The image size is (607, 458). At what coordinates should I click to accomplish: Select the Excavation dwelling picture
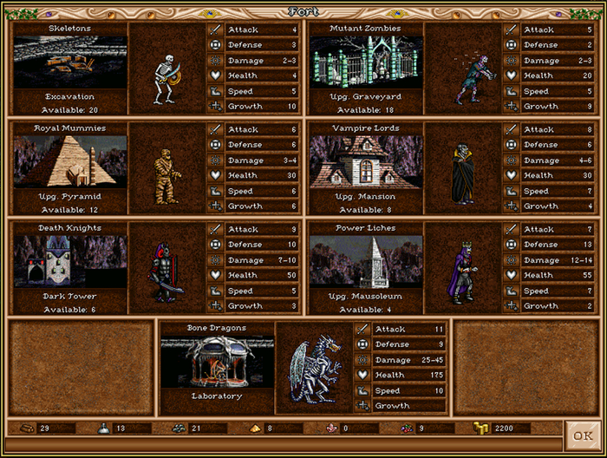pos(70,62)
